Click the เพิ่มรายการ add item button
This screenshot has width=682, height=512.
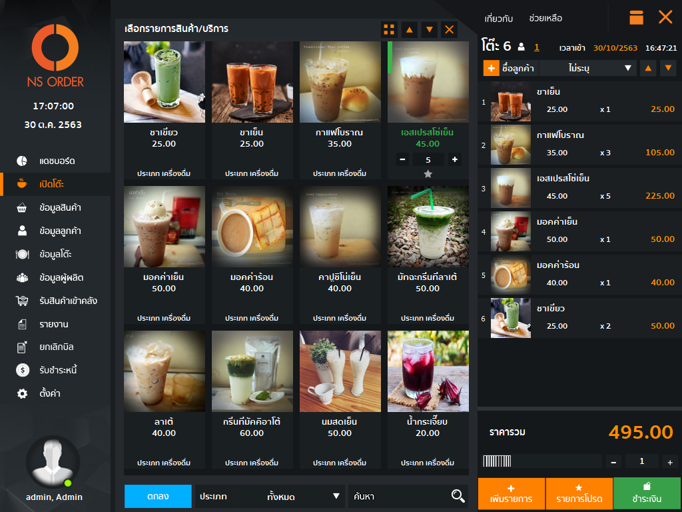(511, 494)
